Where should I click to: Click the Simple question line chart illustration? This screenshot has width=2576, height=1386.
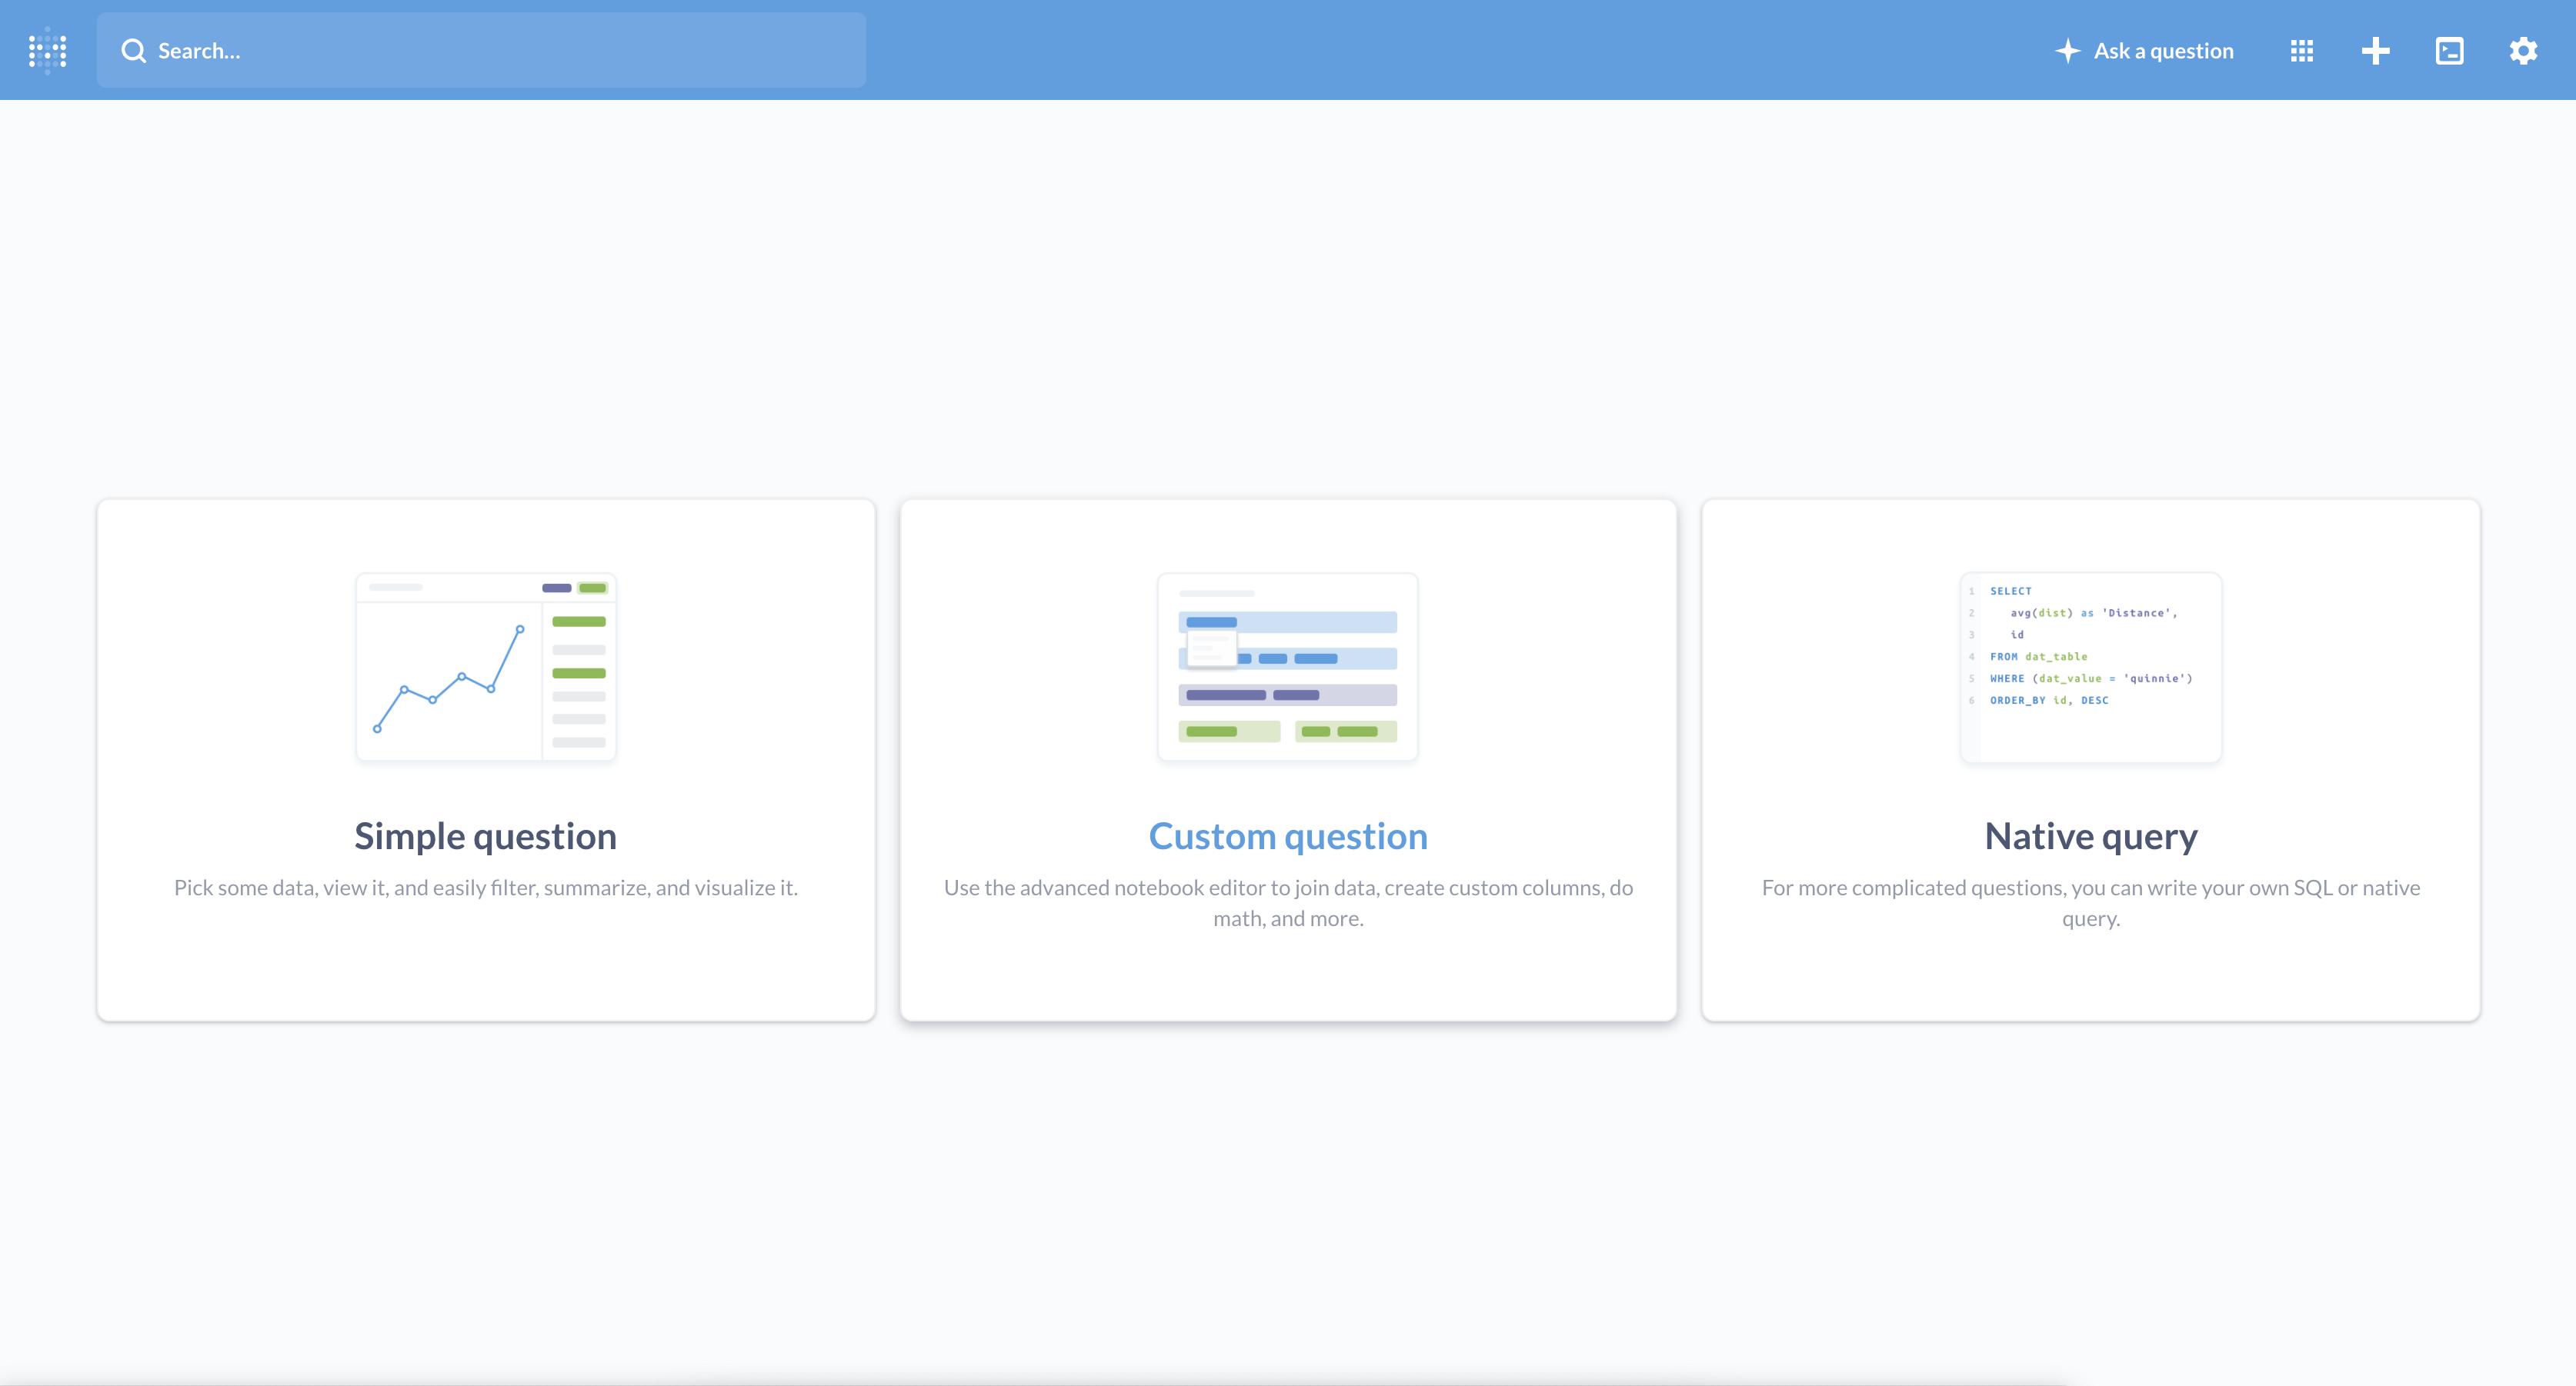point(485,666)
